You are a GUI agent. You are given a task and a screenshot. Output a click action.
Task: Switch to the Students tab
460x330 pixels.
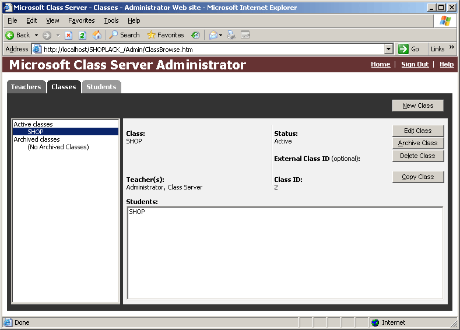click(101, 87)
